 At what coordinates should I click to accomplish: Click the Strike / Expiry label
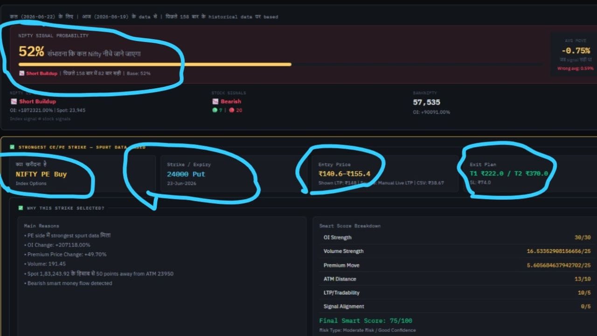189,164
